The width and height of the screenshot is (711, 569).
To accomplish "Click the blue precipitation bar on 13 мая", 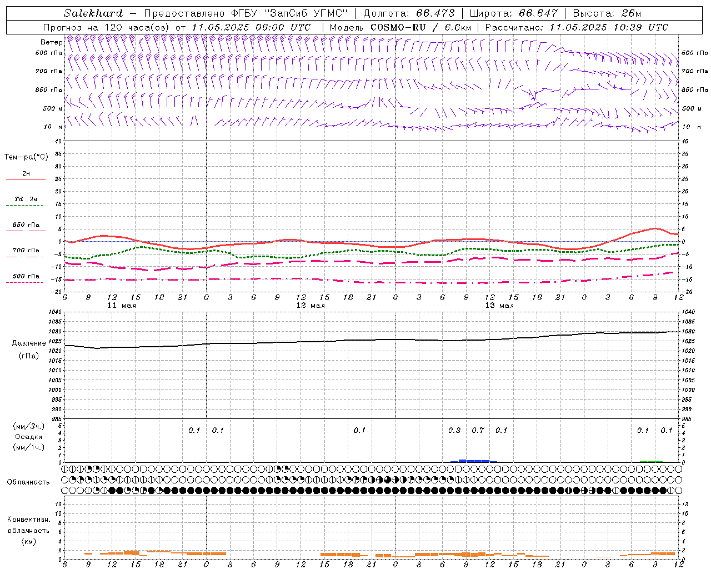I will coord(474,461).
